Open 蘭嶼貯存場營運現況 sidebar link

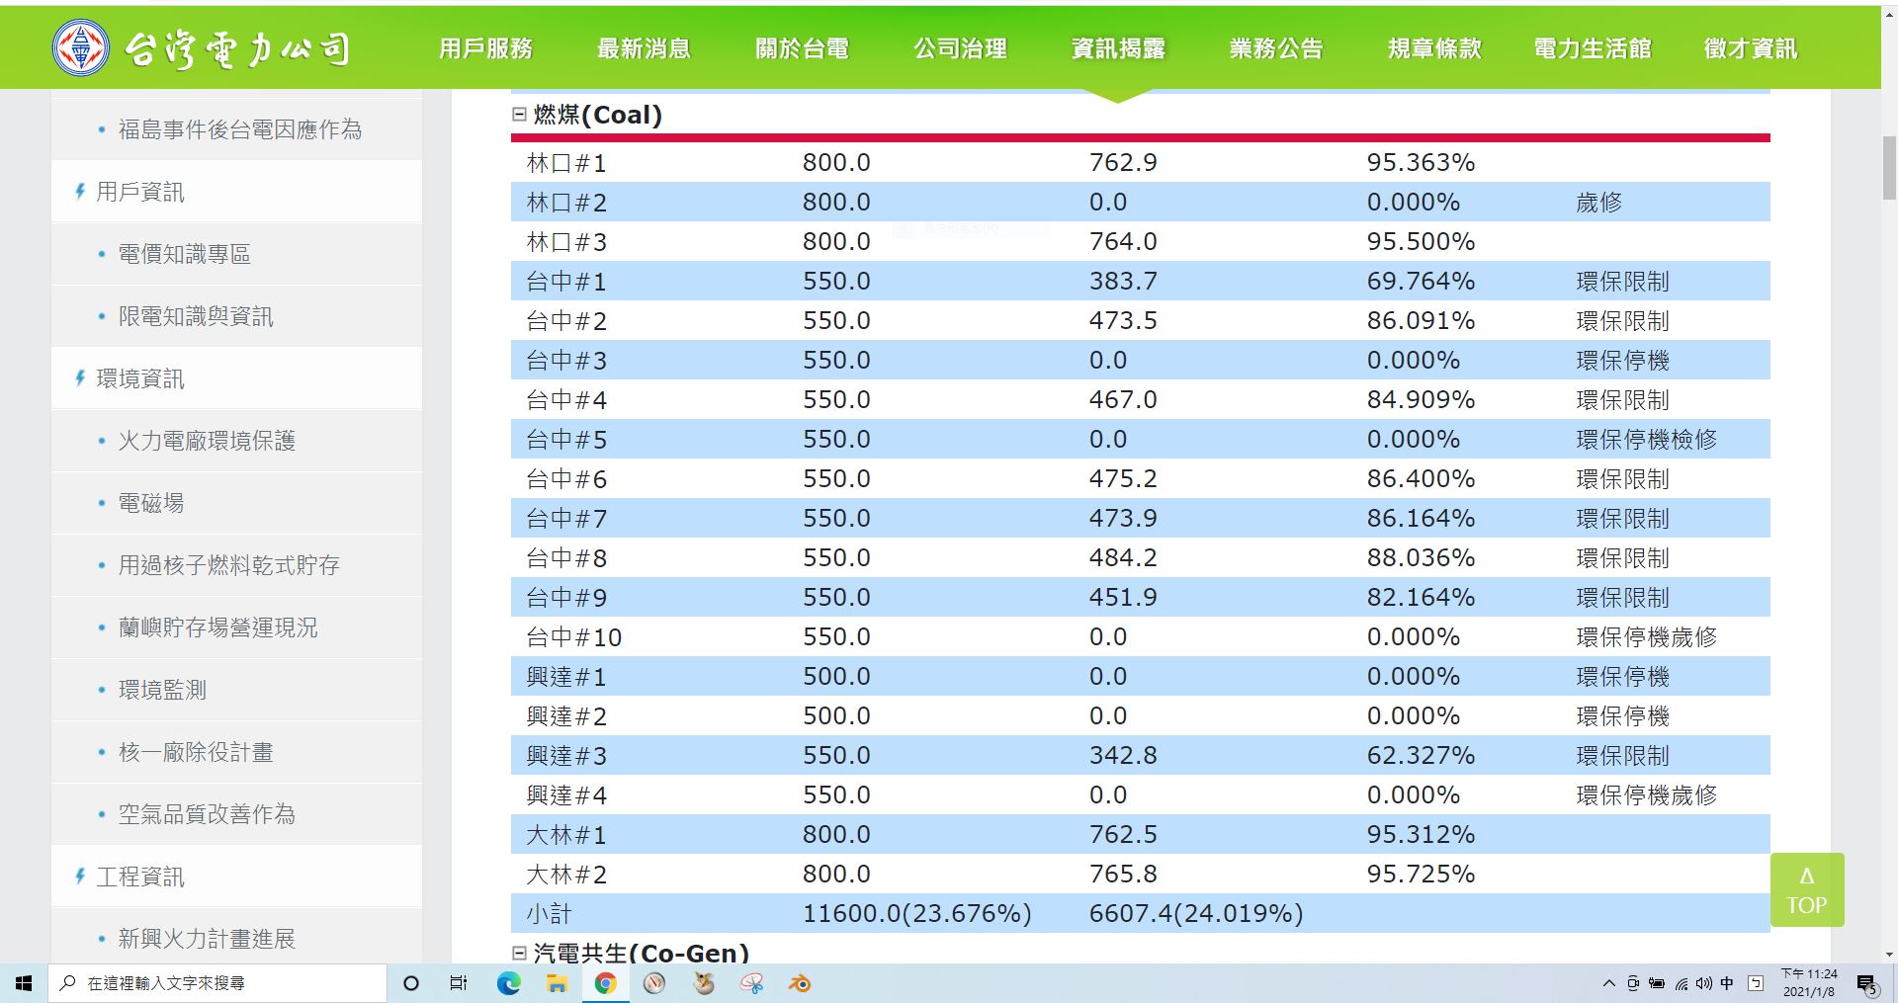pos(218,627)
